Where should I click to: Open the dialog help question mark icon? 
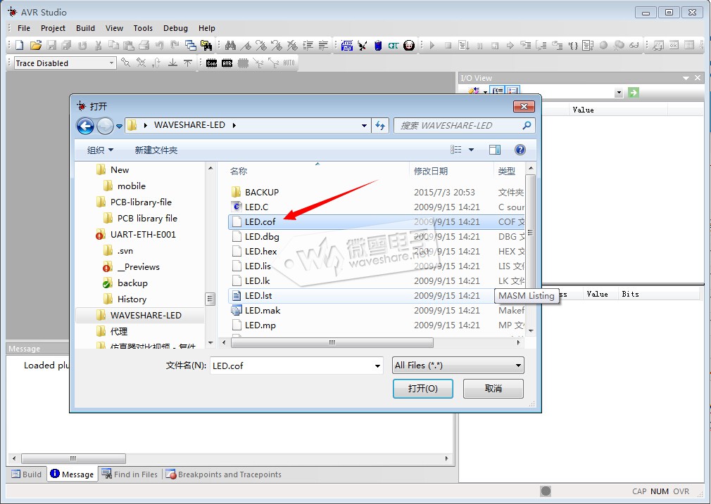click(520, 150)
